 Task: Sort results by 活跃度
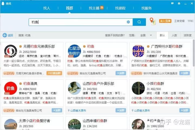187,35
